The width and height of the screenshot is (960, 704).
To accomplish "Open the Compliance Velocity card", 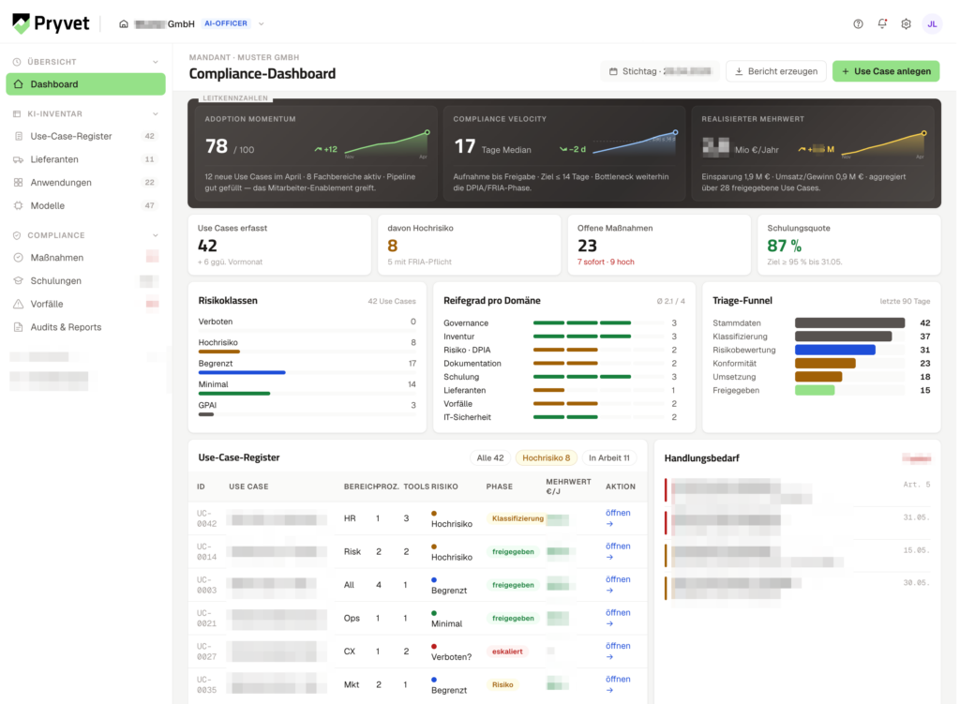I will tap(563, 153).
